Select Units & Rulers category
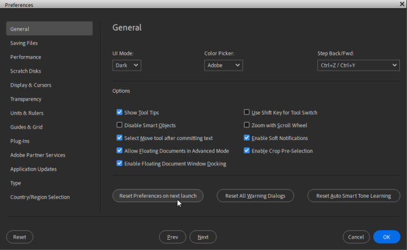This screenshot has height=250, width=407. [x=27, y=113]
